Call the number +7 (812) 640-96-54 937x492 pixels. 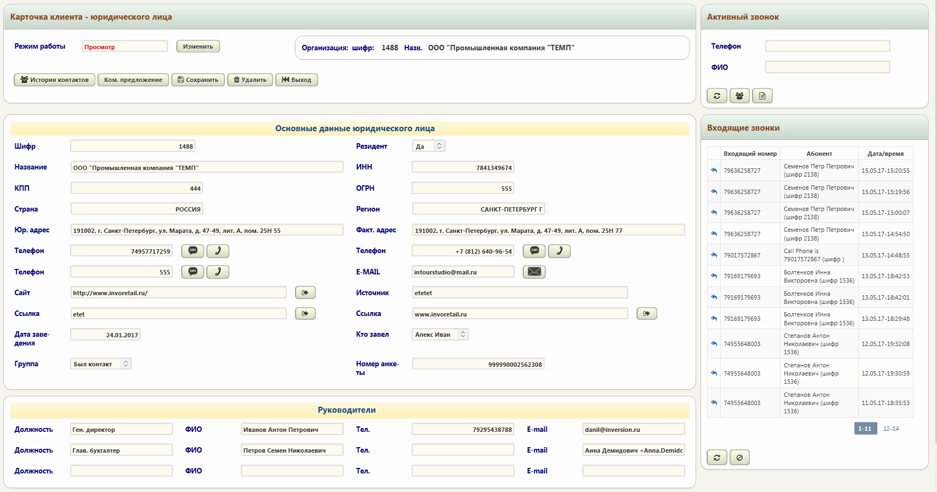coord(559,251)
